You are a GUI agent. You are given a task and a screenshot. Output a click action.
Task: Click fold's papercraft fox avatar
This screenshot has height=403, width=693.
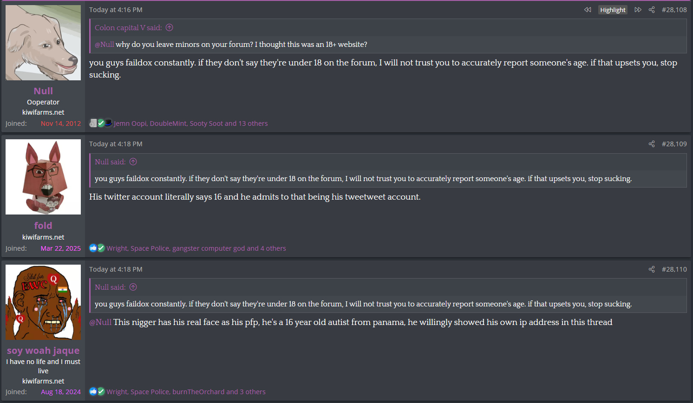click(x=43, y=177)
